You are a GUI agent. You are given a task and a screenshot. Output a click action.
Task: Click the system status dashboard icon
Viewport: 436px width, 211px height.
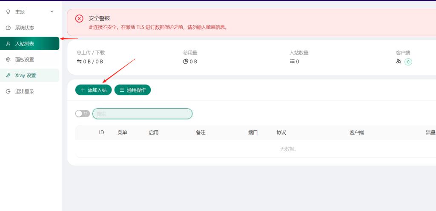coord(8,28)
